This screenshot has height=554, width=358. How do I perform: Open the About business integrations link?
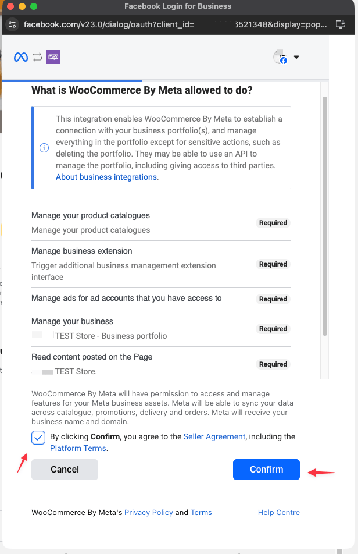tap(106, 177)
